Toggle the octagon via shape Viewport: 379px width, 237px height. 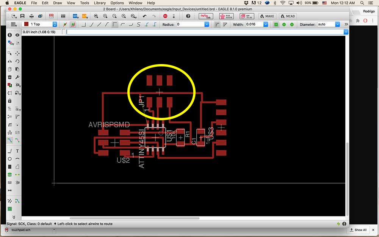point(292,24)
